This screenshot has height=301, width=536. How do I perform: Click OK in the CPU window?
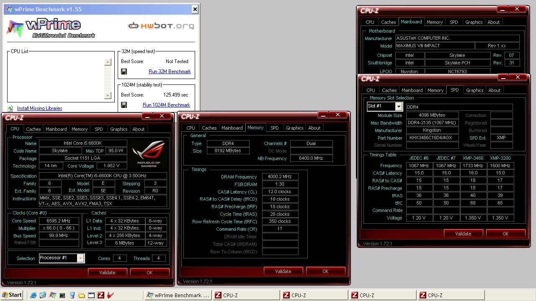149,273
